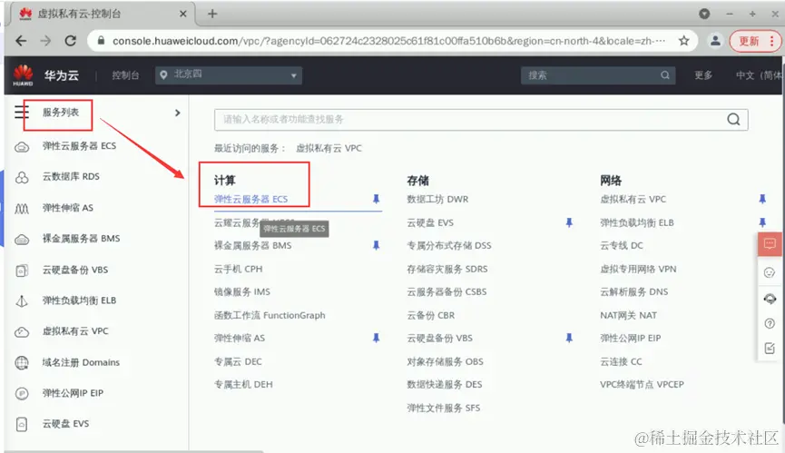Open the 专属主机 DEH link
785x453 pixels.
click(243, 384)
